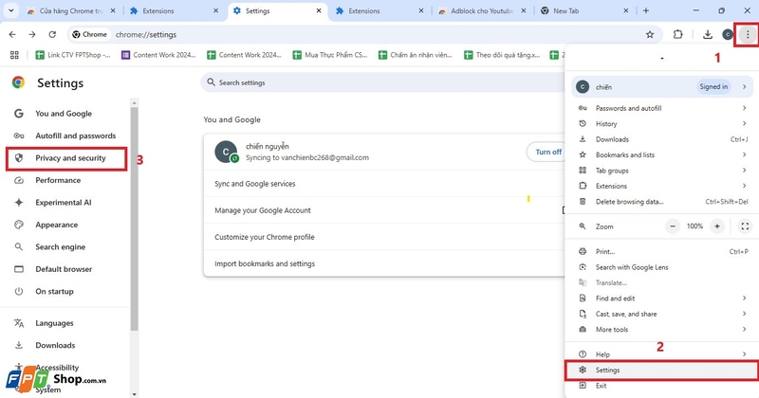Open Manage your Google Account row
This screenshot has width=759, height=398.
click(384, 210)
